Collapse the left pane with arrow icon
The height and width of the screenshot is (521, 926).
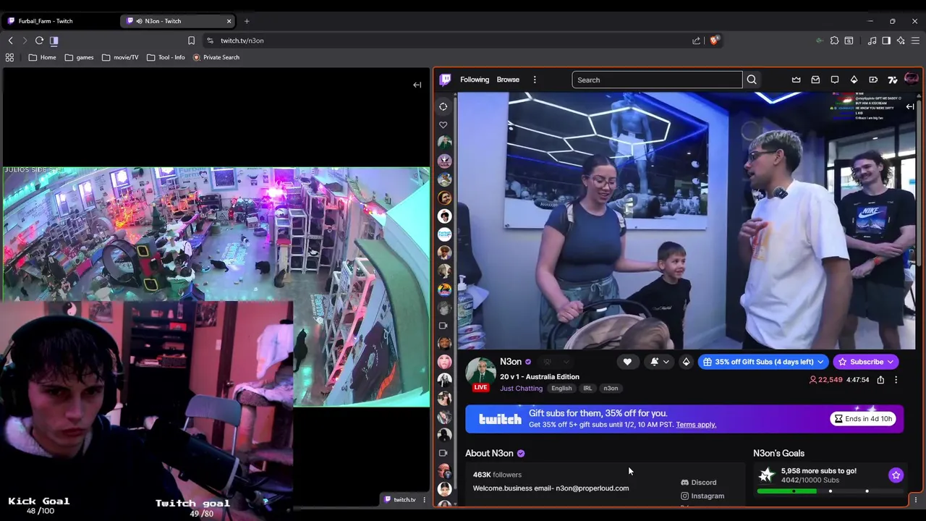[417, 85]
